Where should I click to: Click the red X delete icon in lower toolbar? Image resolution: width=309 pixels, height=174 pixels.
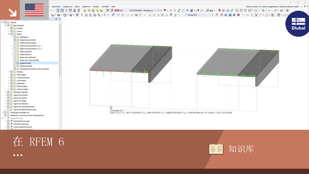pos(256,15)
